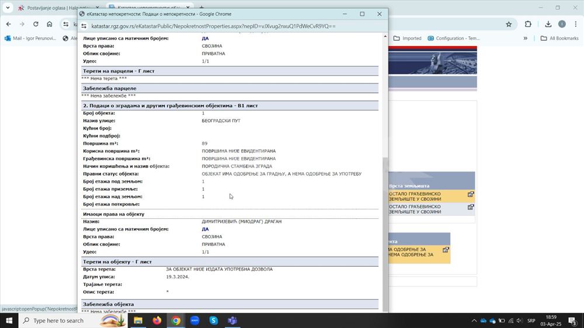584x328 pixels.
Task: Open the home page icon in Chrome toolbar
Action: (x=50, y=24)
